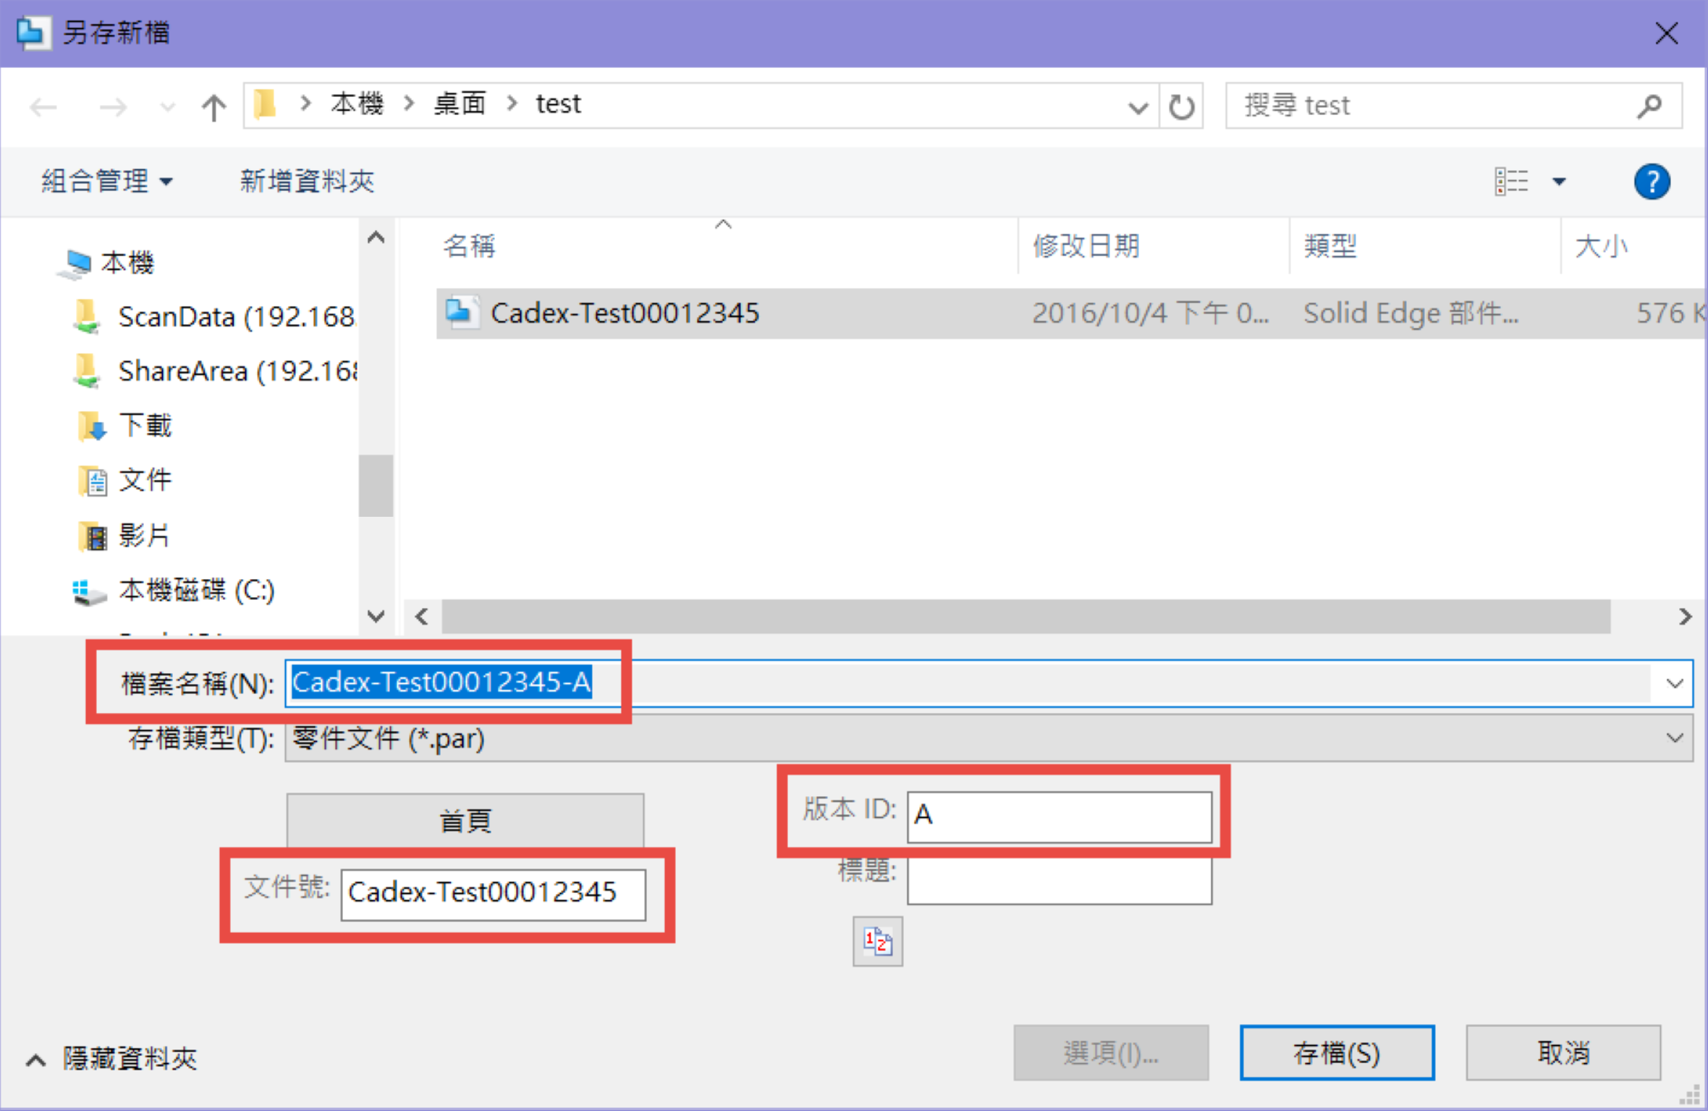Go up one folder level

click(x=213, y=107)
